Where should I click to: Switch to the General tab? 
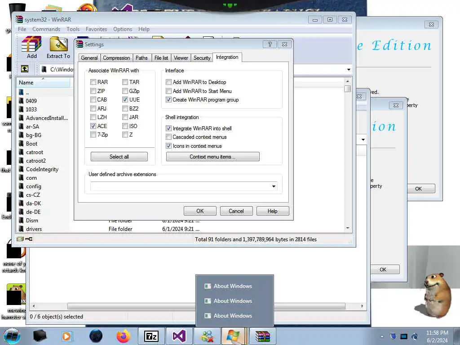[x=89, y=58]
